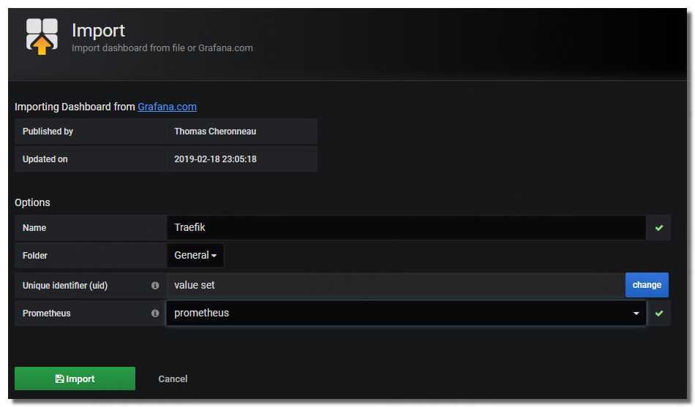Click the uid field showing value set

[x=395, y=285]
